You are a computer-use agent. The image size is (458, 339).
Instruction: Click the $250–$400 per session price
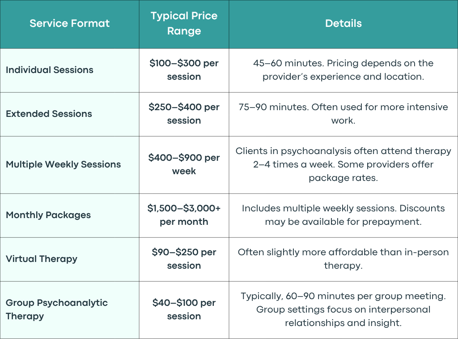[x=184, y=114]
